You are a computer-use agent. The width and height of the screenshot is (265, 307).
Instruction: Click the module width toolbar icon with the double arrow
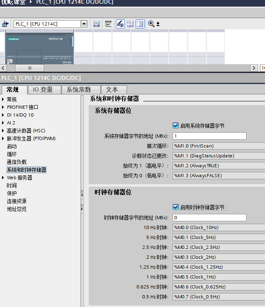coord(97,24)
